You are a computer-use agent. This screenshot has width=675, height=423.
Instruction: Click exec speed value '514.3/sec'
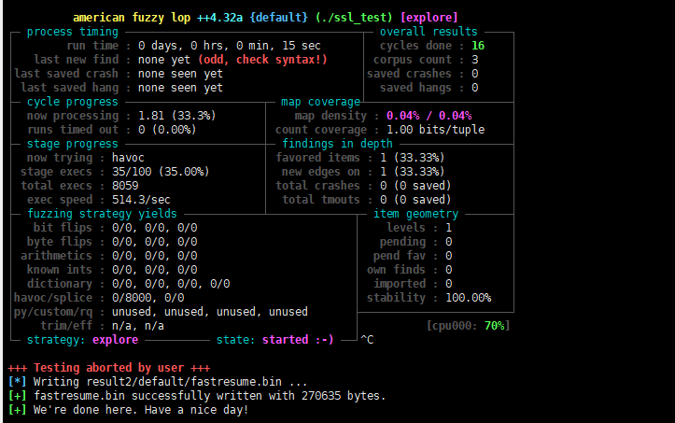(x=141, y=200)
